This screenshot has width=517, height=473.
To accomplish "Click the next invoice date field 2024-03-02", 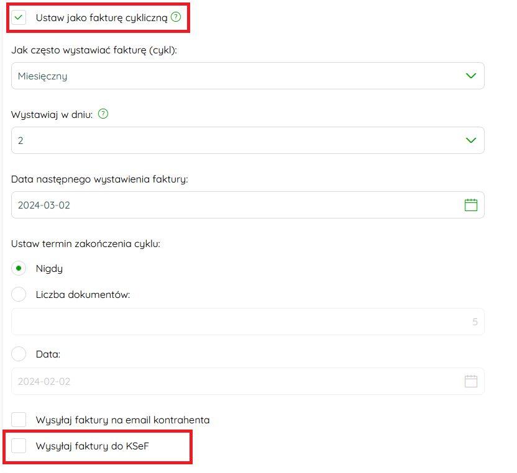I will 247,205.
